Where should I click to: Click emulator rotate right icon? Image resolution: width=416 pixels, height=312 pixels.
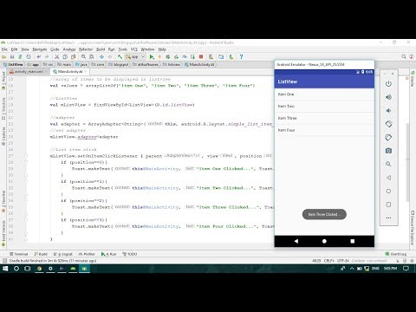[x=388, y=137]
